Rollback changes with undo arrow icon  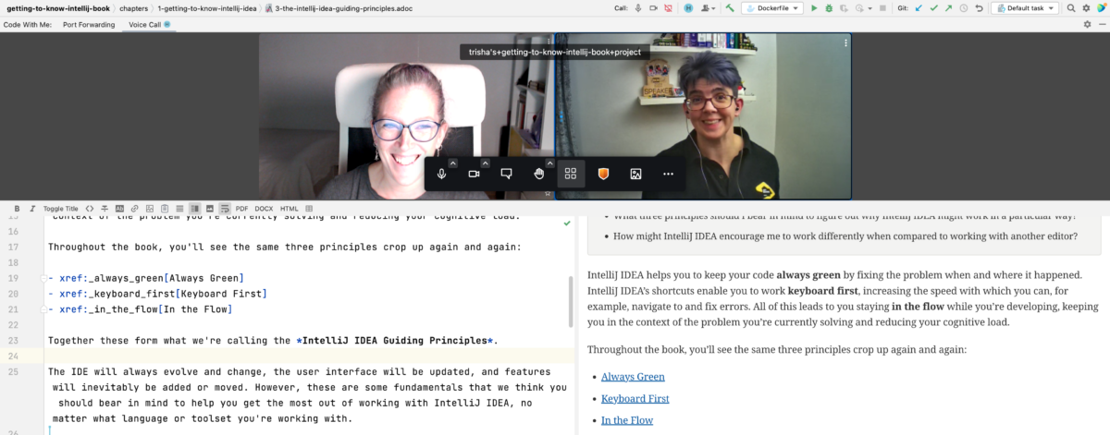[979, 8]
